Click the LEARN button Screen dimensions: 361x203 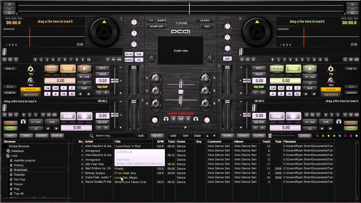pos(204,20)
